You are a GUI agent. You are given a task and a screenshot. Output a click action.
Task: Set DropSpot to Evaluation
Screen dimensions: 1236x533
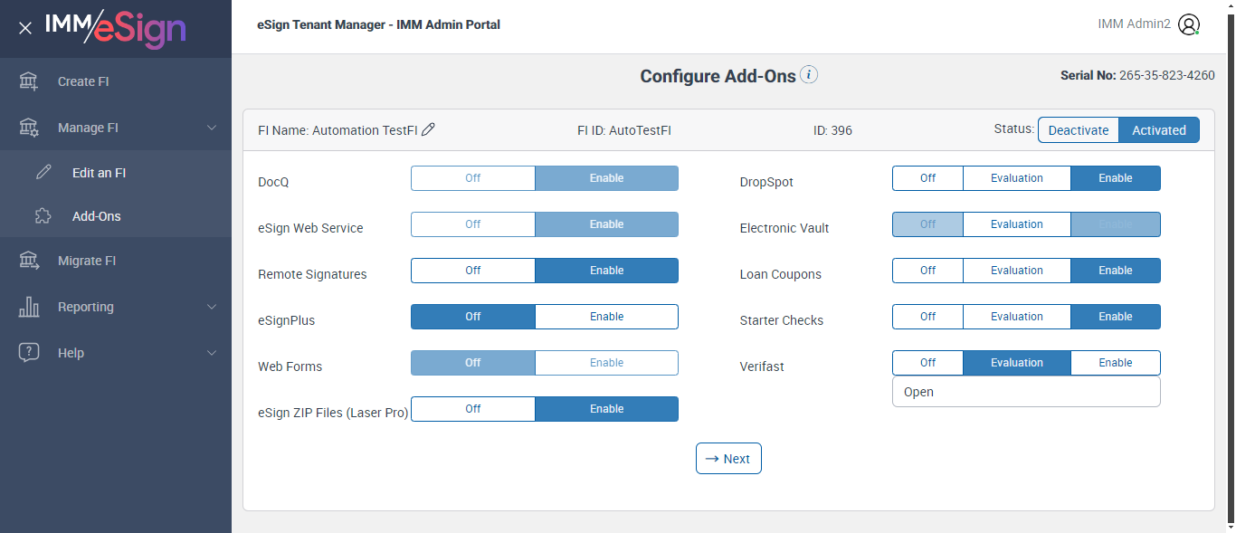pyautogui.click(x=1016, y=178)
